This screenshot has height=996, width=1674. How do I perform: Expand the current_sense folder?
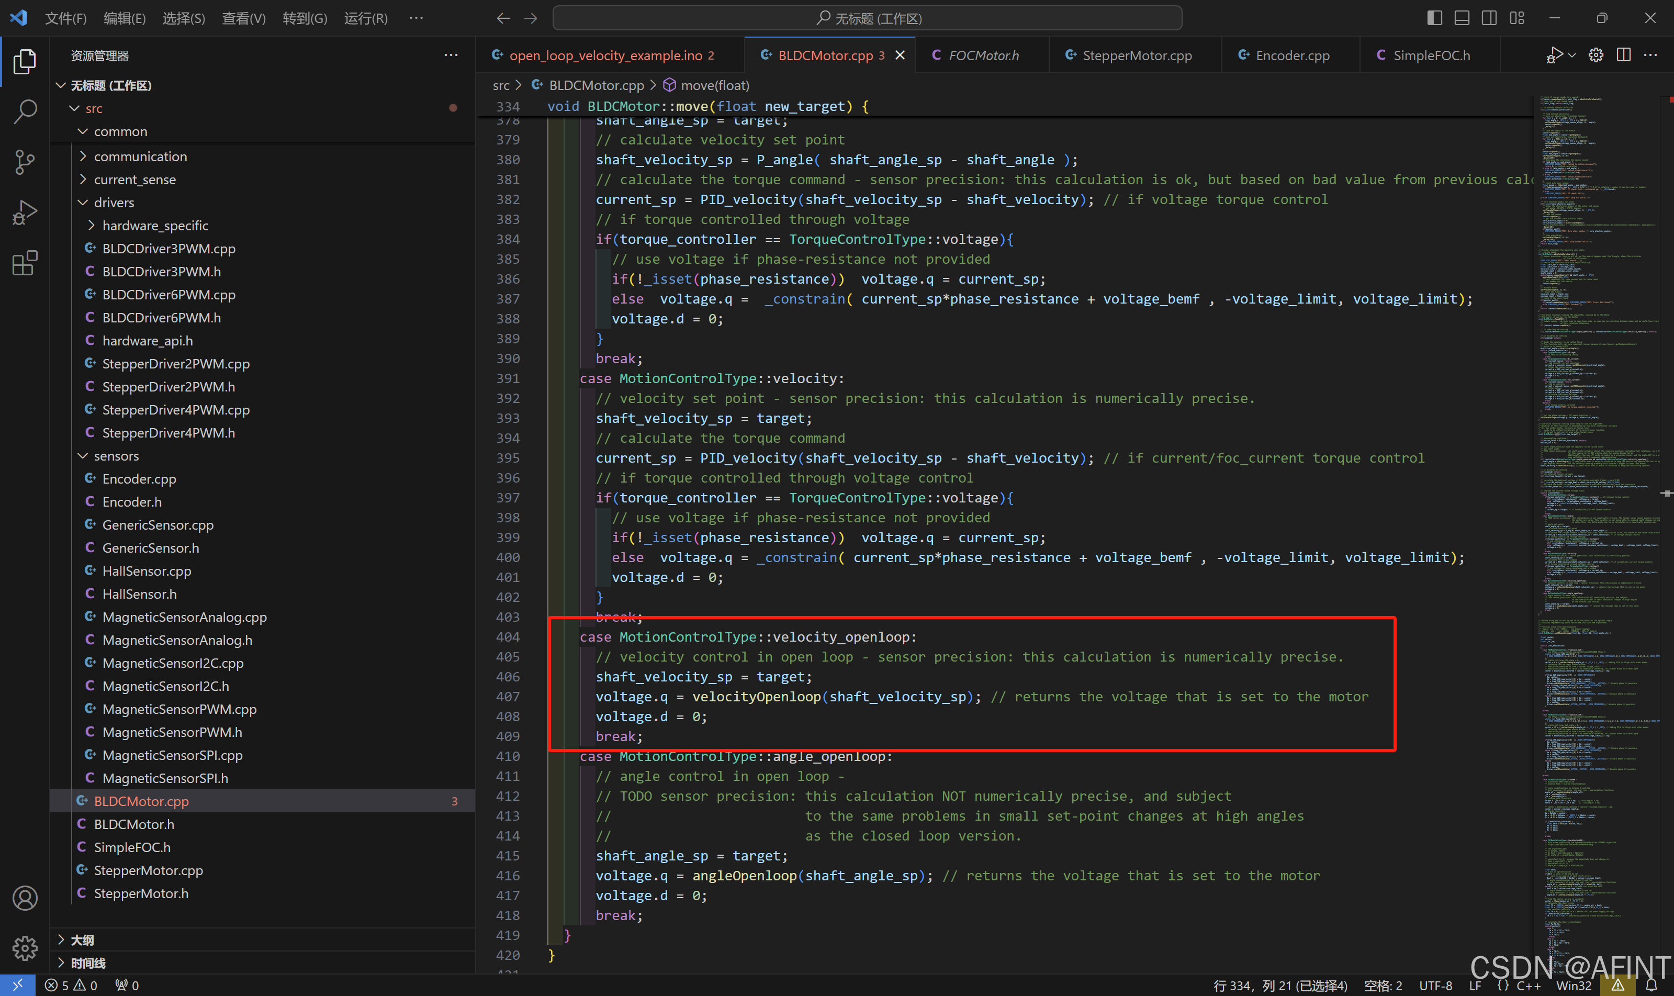pos(263,179)
